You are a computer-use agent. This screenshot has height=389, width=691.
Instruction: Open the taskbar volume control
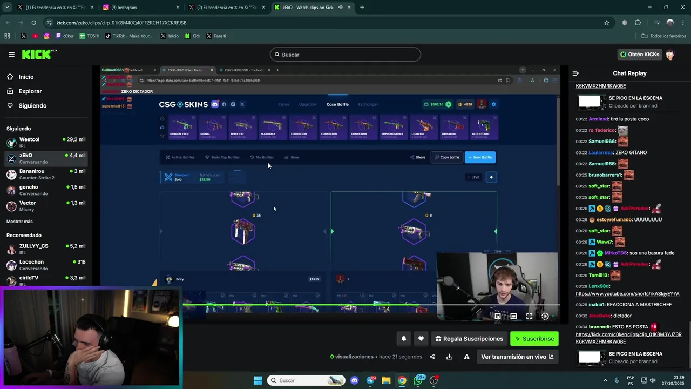tap(652, 380)
